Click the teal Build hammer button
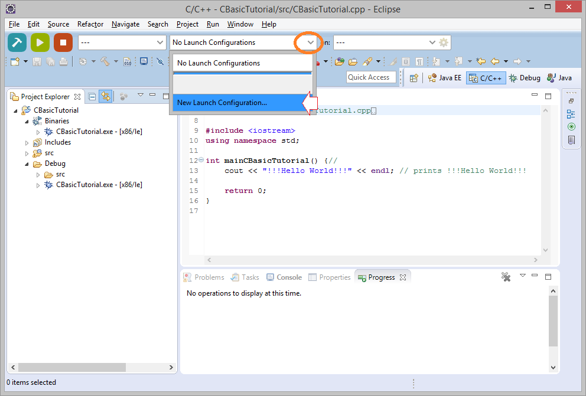The image size is (586, 396). 17,42
